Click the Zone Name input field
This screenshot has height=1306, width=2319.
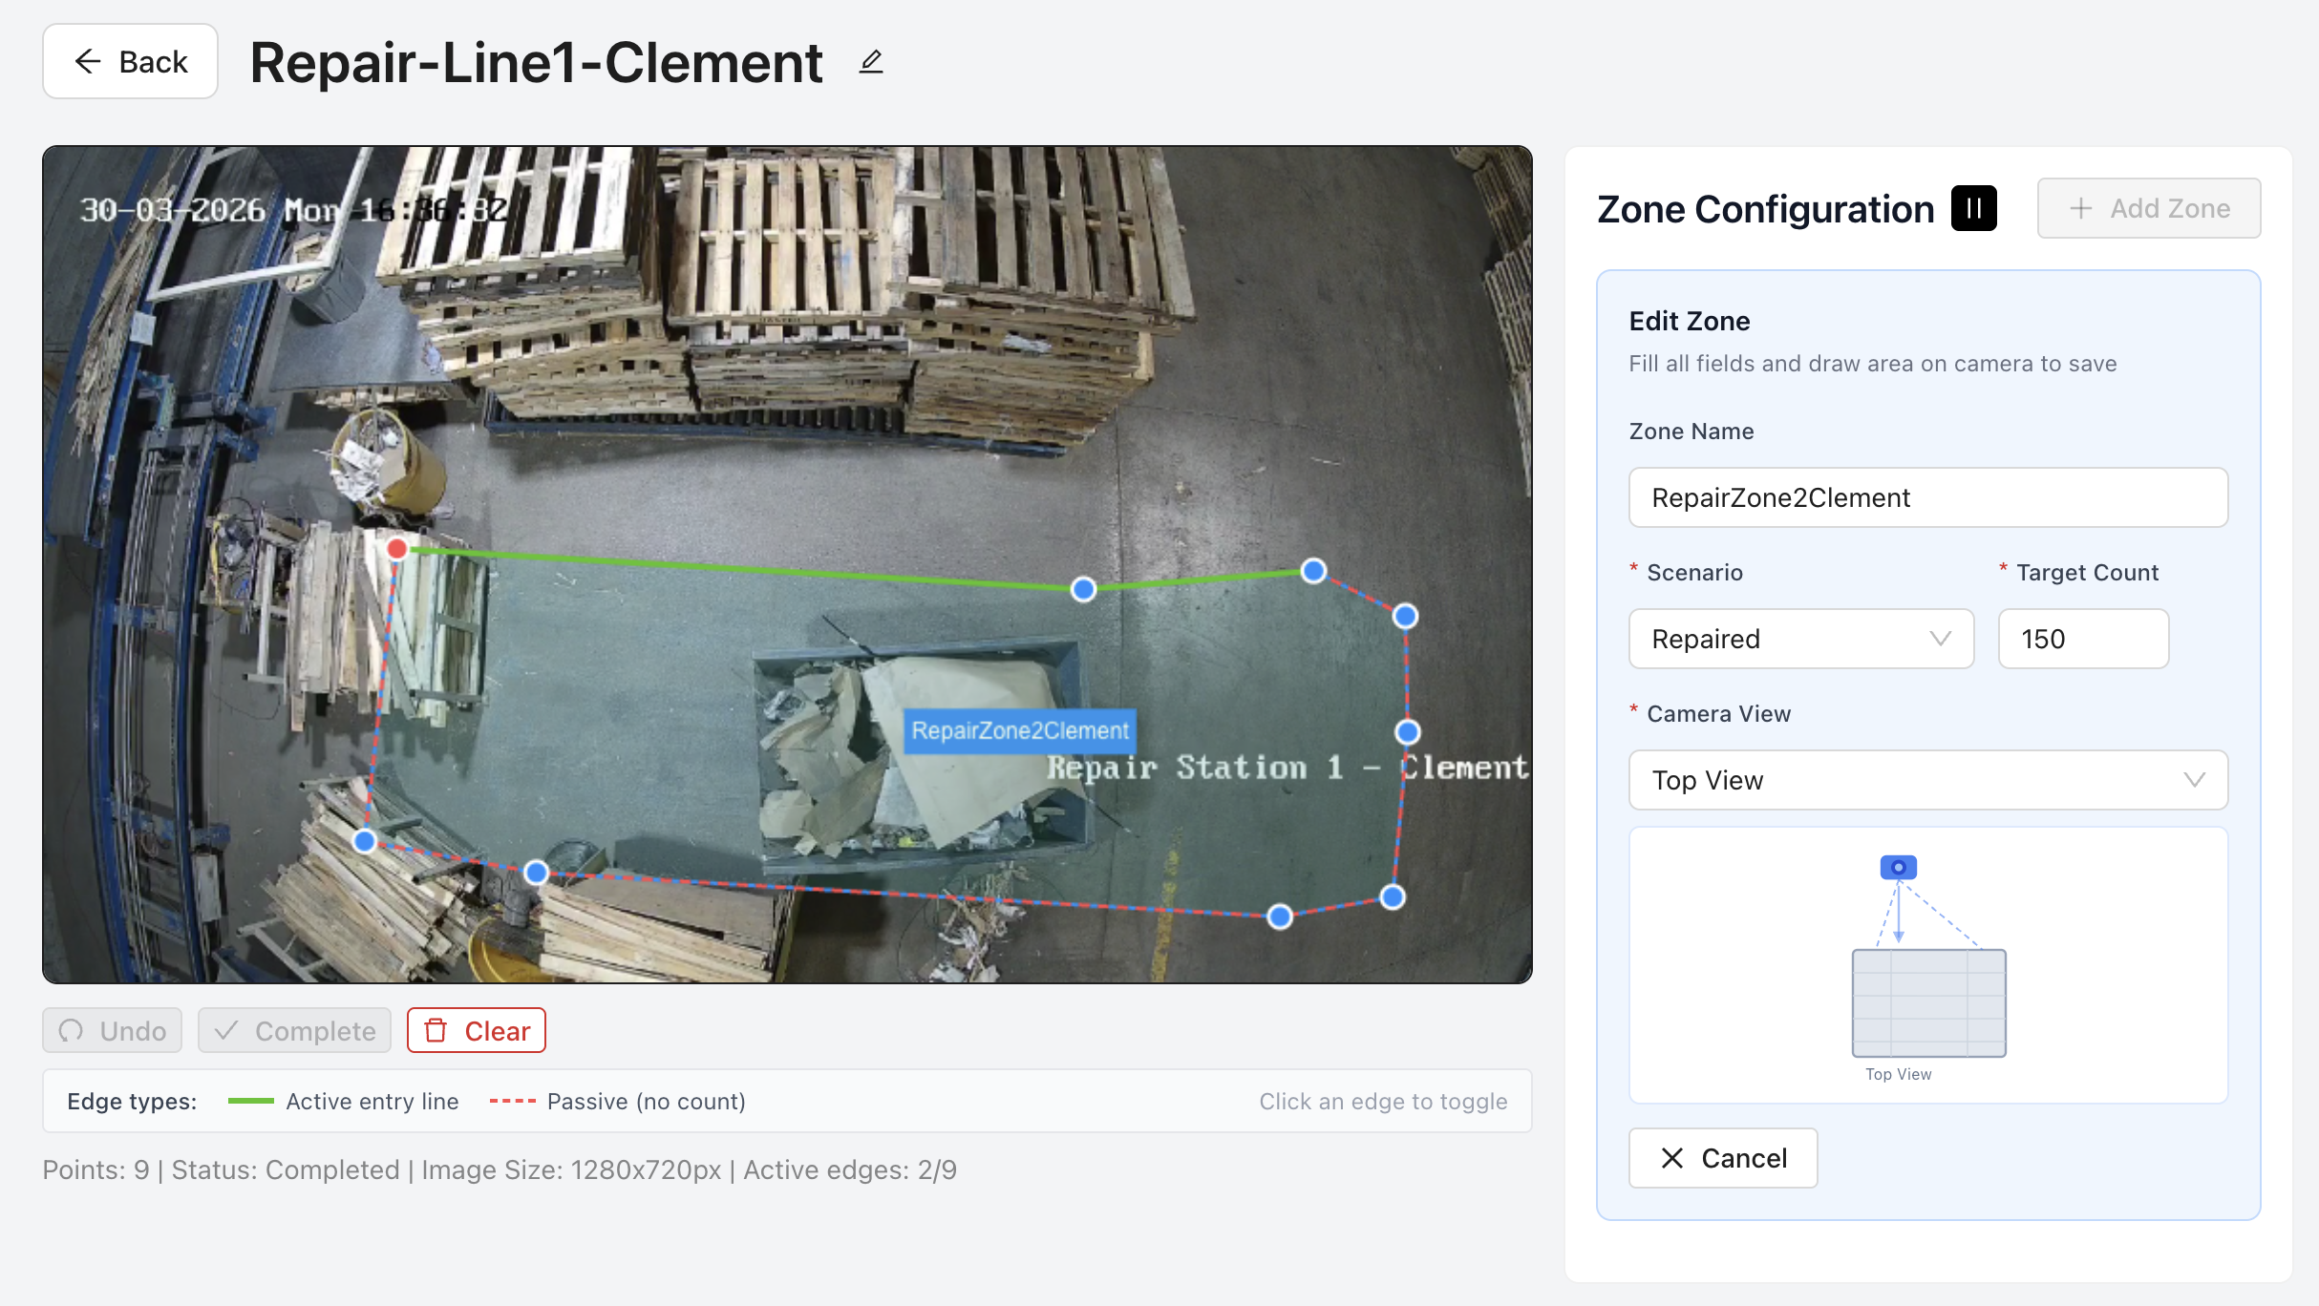pos(1927,497)
